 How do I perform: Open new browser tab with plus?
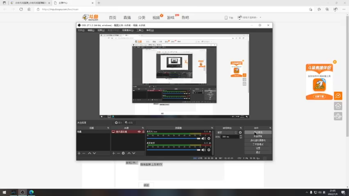(x=99, y=3)
